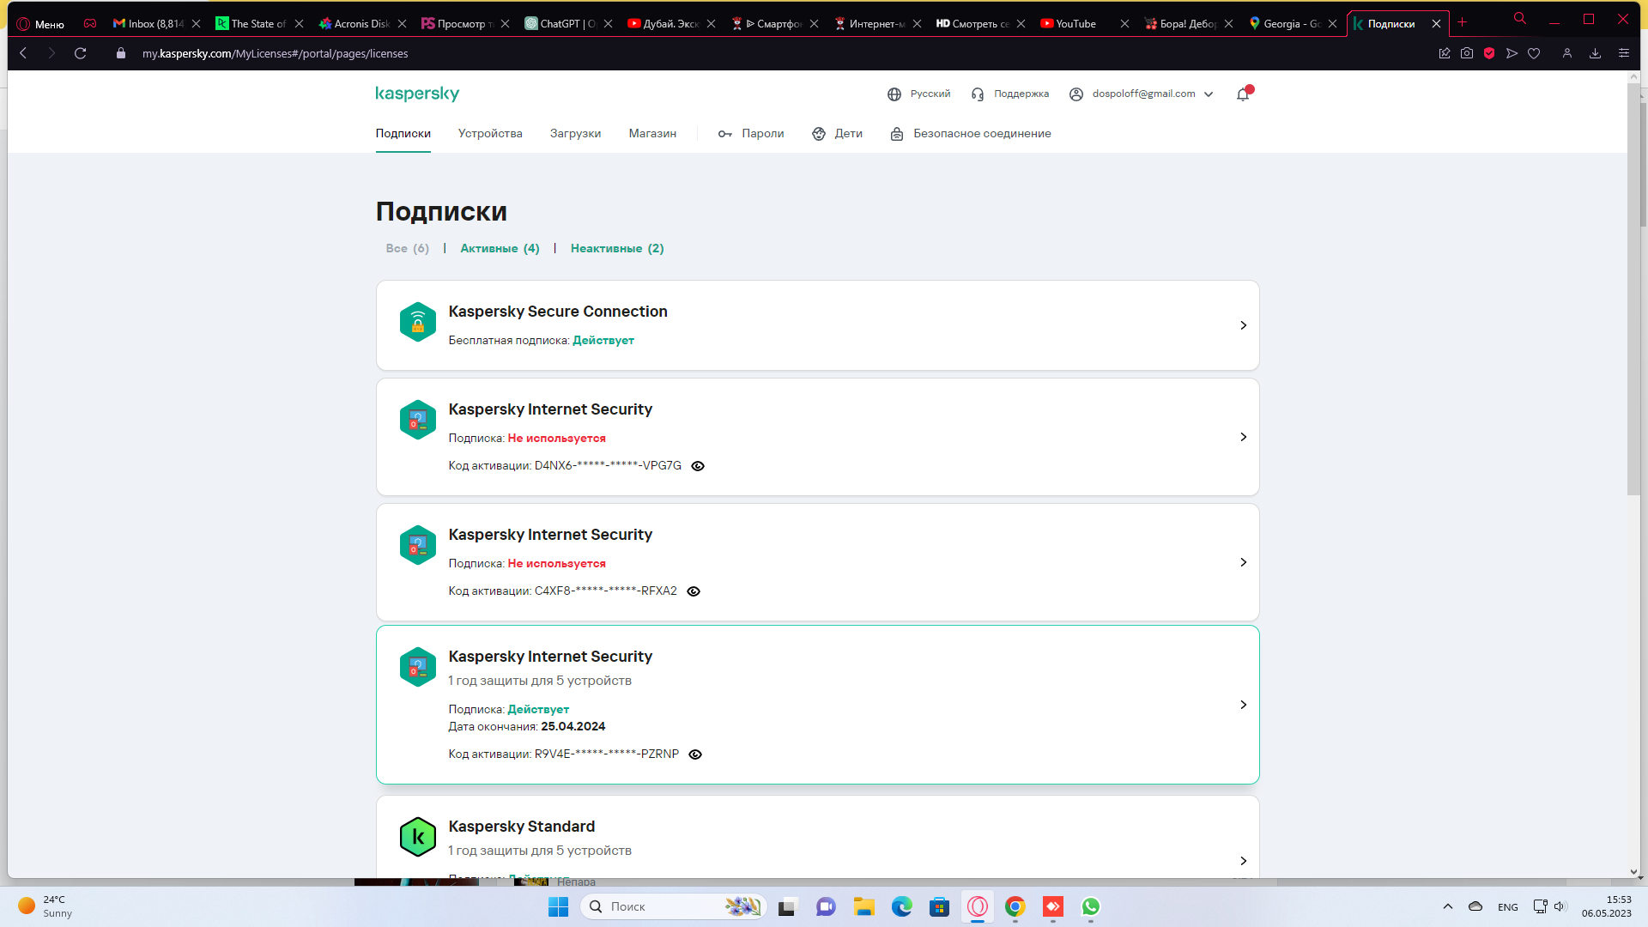
Task: Click the browser snapshot camera icon
Action: click(1467, 53)
